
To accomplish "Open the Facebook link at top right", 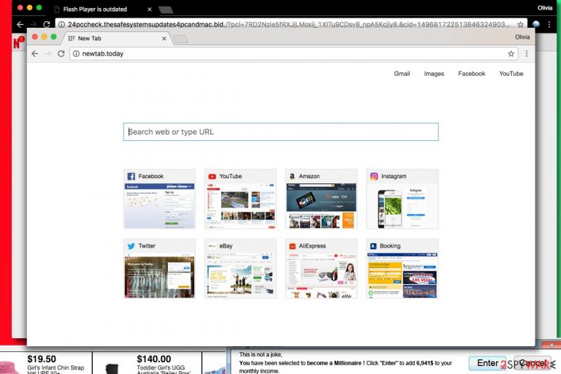I will (x=472, y=73).
